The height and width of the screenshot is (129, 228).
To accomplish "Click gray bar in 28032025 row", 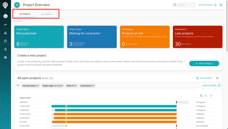I will pyautogui.click(x=183, y=102).
